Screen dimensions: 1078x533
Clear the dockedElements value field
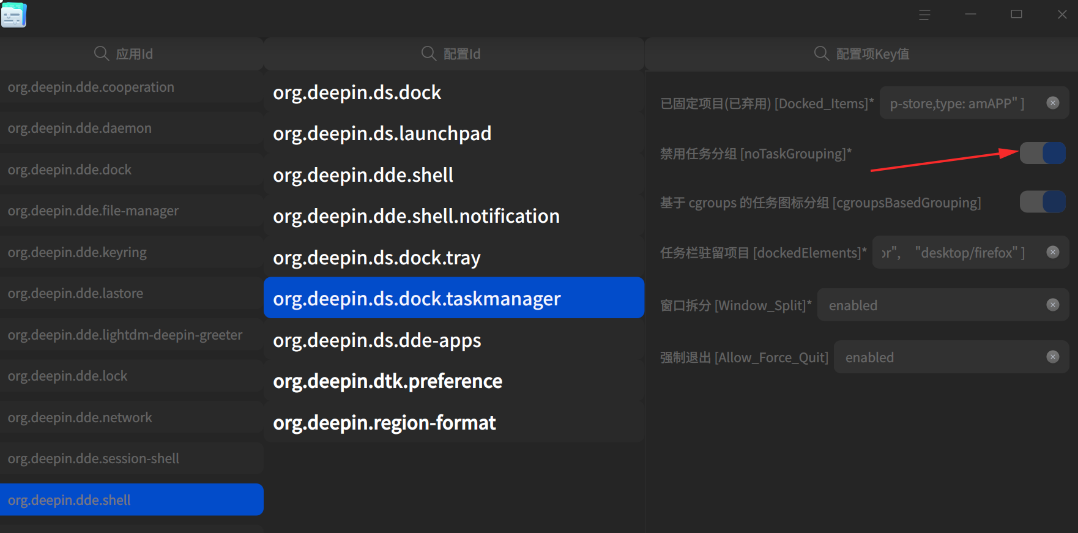tap(1052, 252)
